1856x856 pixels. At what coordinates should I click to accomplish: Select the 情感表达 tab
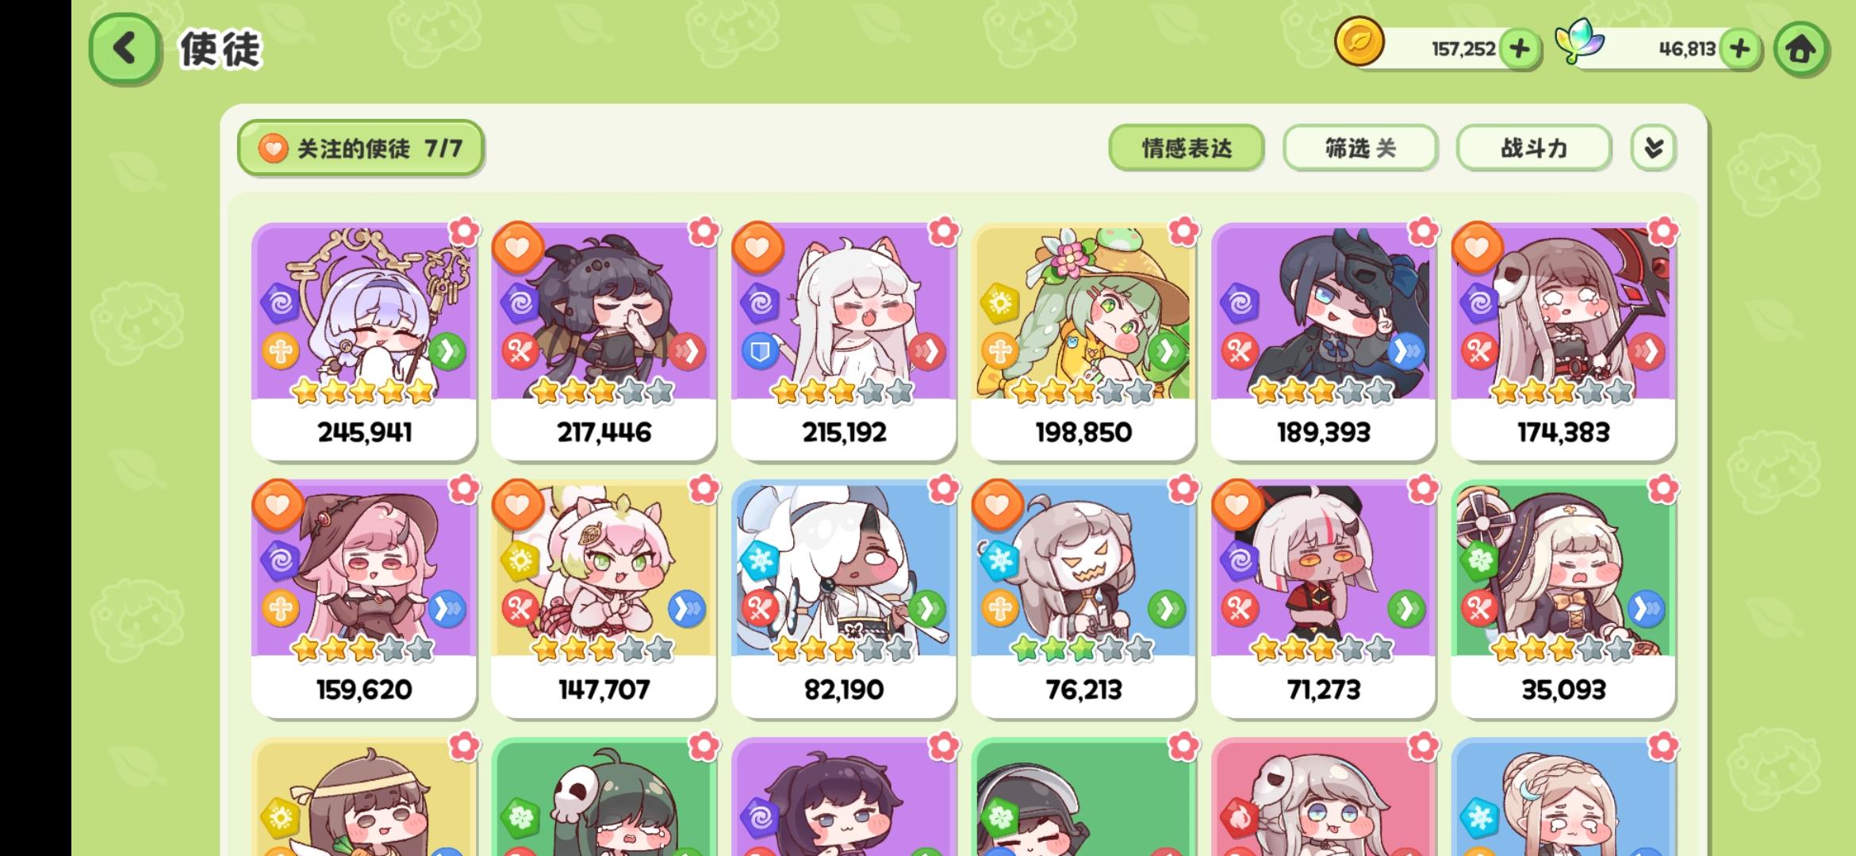coord(1186,147)
